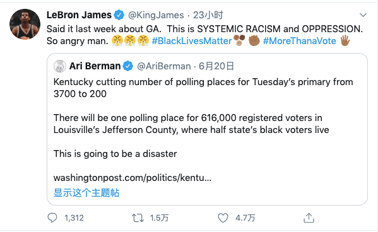Expand the tweet options chevron menu
This screenshot has height=232, width=378.
[x=363, y=15]
